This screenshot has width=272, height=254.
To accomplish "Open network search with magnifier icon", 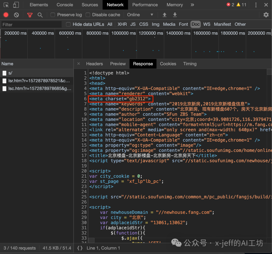I will (40, 15).
